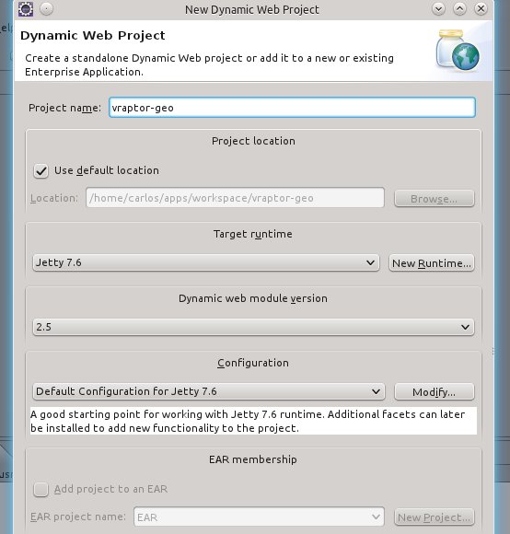Expand Dynamic web module version 2.5 dropdown
Image resolution: width=510 pixels, height=534 pixels.
253,327
